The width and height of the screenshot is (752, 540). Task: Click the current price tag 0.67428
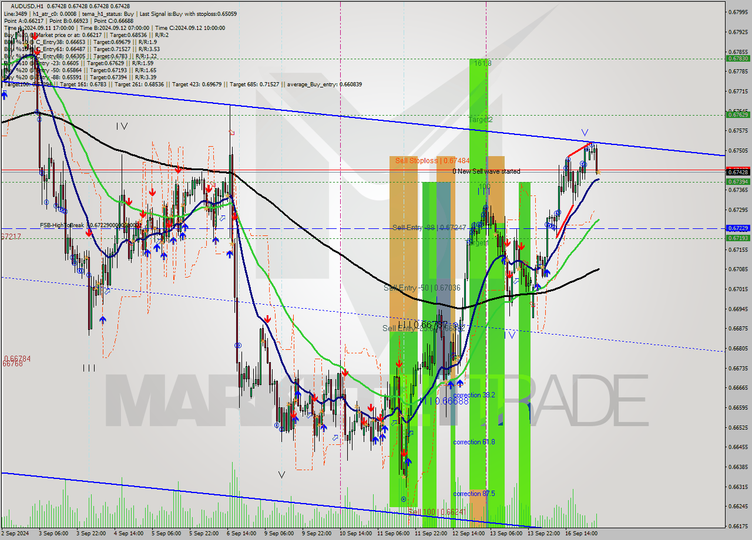pyautogui.click(x=738, y=171)
